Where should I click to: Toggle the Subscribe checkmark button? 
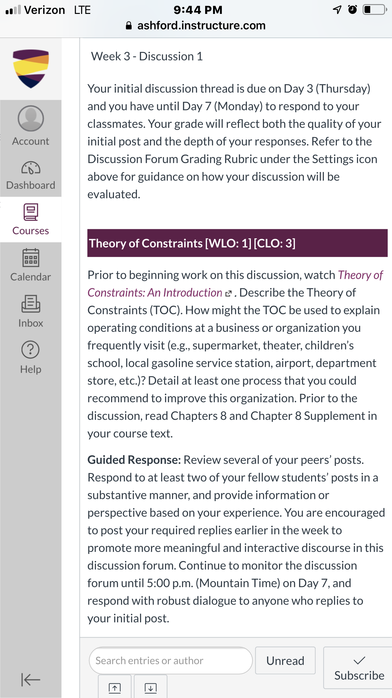click(x=359, y=668)
